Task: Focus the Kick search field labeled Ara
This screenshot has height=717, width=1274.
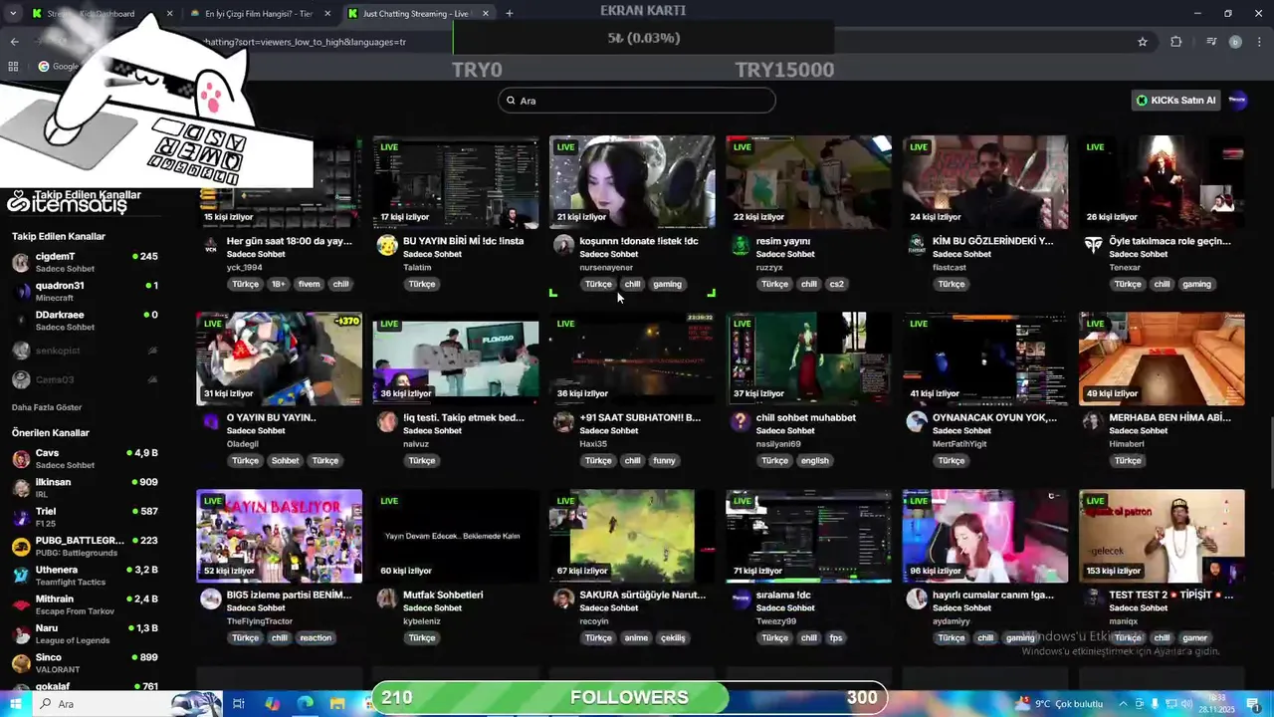Action: tap(637, 101)
